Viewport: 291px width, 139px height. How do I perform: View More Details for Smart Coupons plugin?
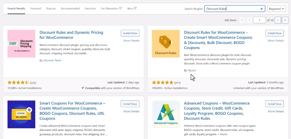click(x=131, y=111)
